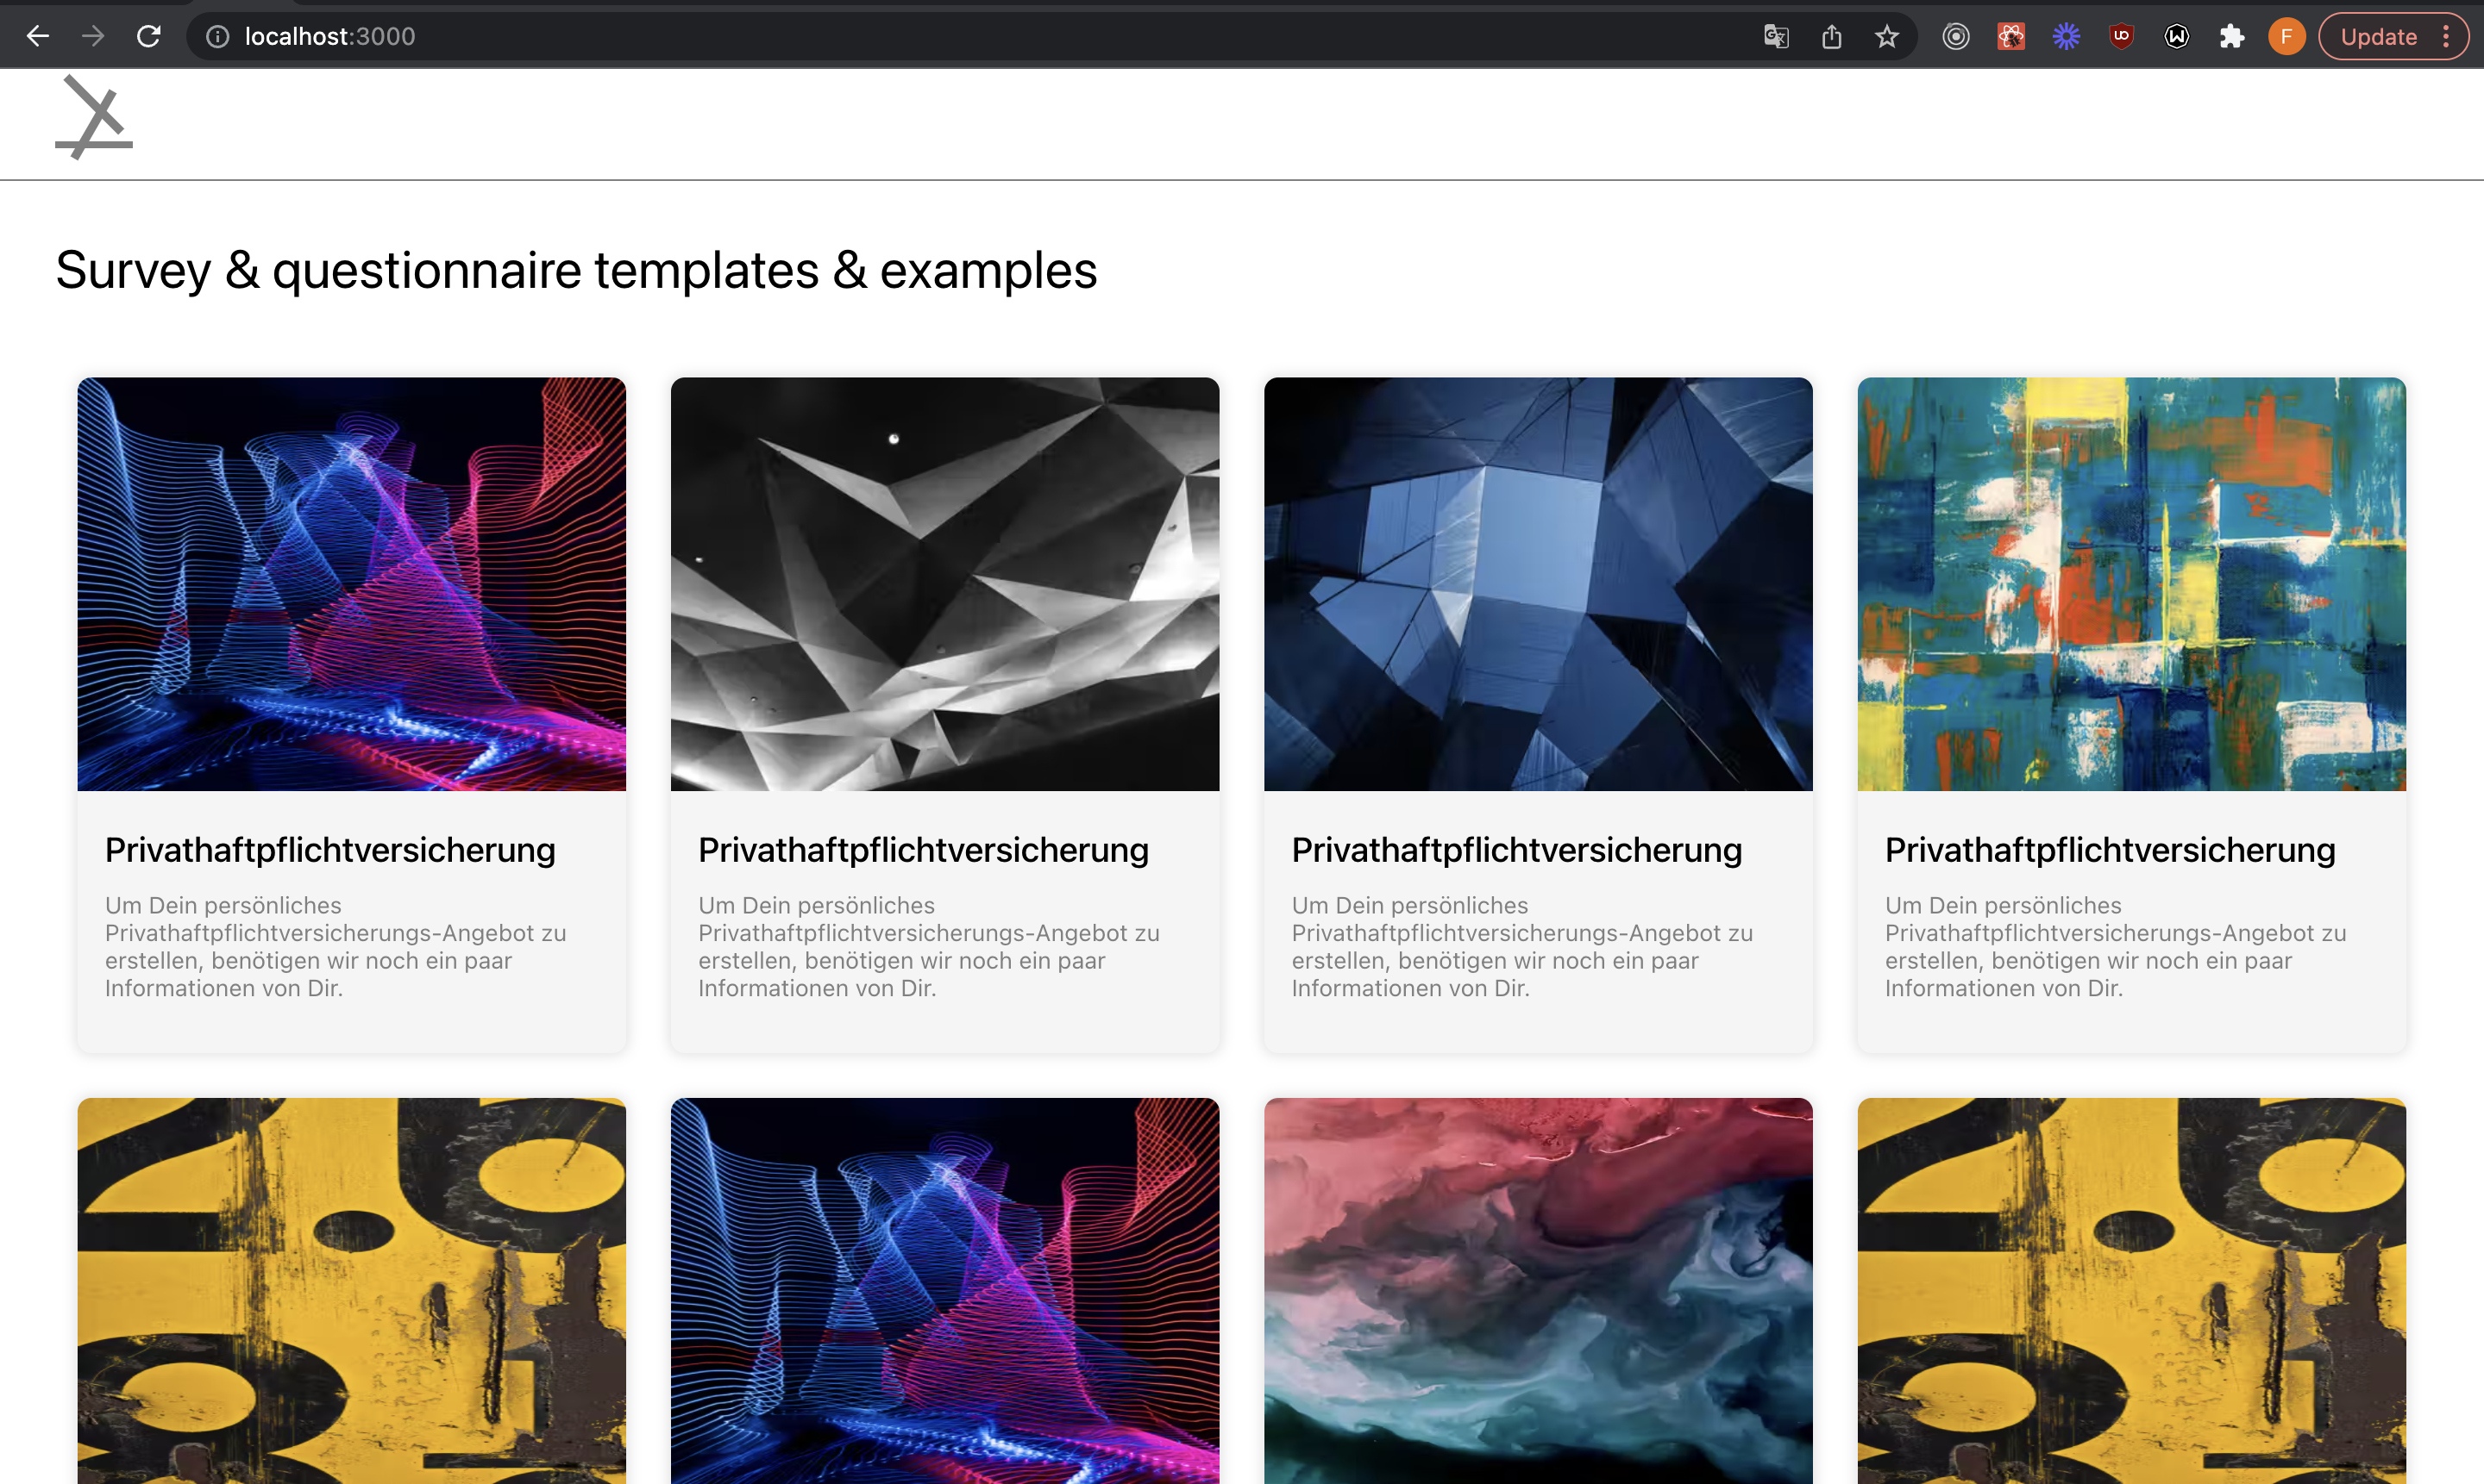This screenshot has height=1484, width=2484.
Task: Open the uBlock Origin shield extension
Action: click(2121, 37)
